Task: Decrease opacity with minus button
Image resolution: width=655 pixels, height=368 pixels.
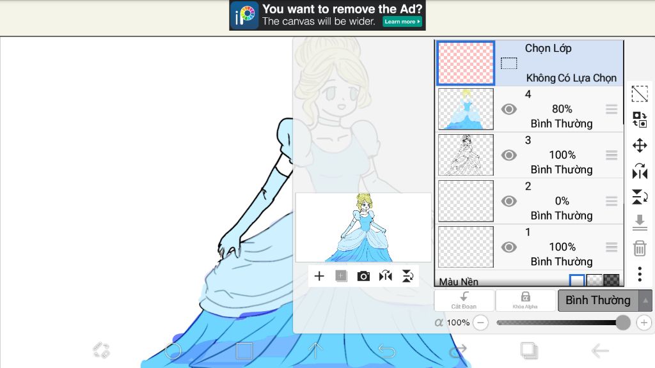Action: click(x=481, y=323)
